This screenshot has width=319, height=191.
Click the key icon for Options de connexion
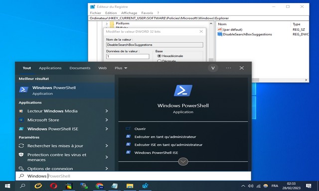[x=21, y=169]
